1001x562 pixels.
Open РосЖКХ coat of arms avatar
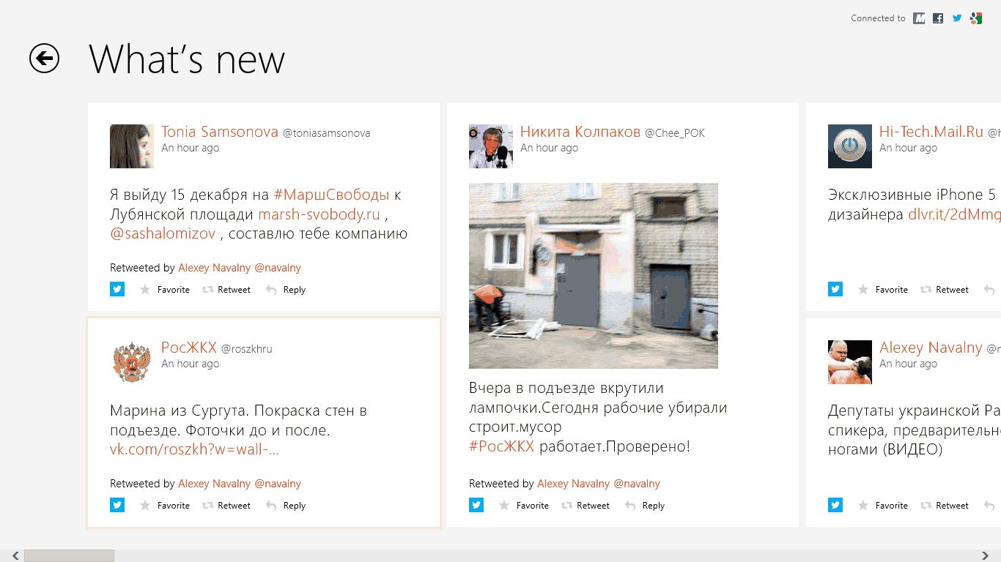(132, 362)
